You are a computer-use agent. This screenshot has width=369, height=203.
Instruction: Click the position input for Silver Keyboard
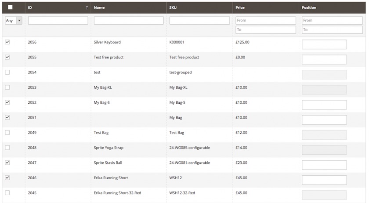pyautogui.click(x=324, y=44)
